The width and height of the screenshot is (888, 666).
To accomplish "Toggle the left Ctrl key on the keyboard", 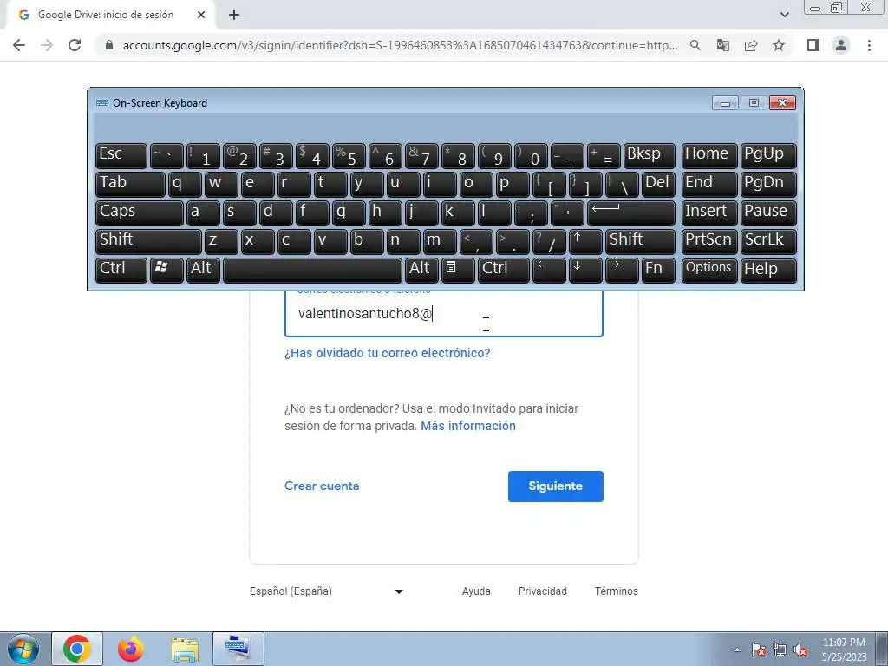I will click(121, 270).
